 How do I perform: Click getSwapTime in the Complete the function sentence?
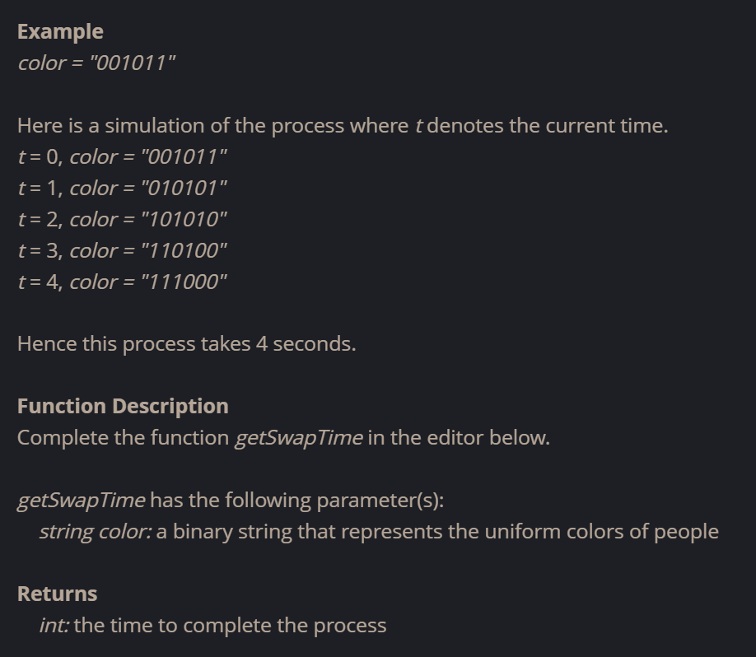coord(299,438)
